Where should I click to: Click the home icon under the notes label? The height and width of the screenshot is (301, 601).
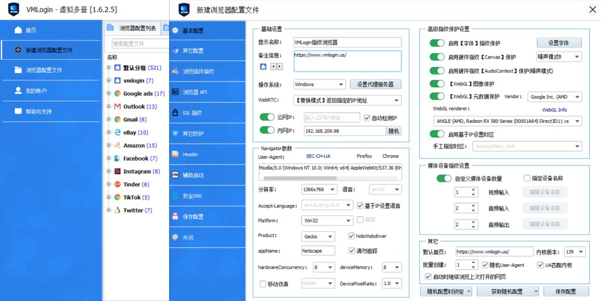[x=264, y=67]
